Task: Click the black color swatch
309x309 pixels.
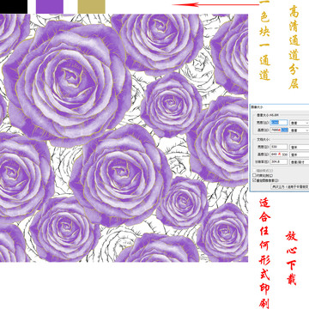Action: (x=14, y=7)
